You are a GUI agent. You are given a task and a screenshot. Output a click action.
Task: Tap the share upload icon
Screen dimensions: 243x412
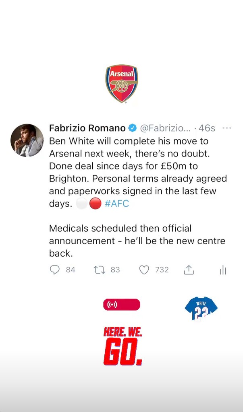pyautogui.click(x=189, y=270)
